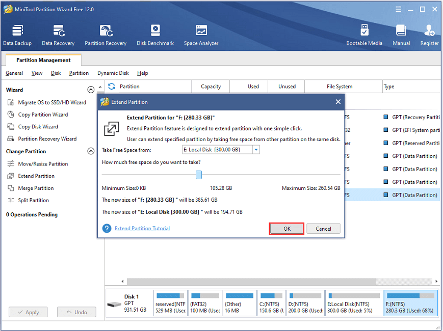Open the Space Analyzer tool
This screenshot has height=331, width=443.
201,35
